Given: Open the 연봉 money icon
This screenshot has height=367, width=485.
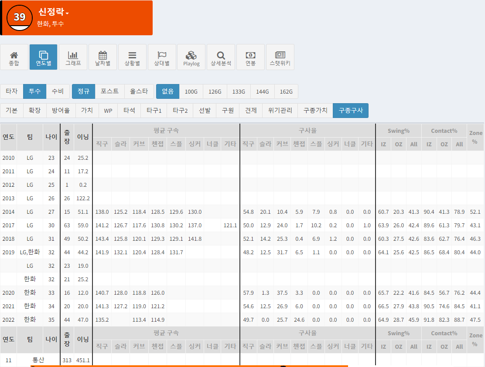Looking at the screenshot, I should coord(250,57).
